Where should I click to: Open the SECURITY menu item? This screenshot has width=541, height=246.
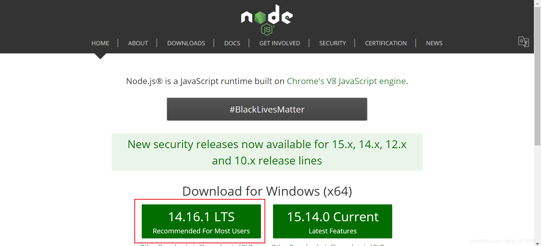coord(332,43)
